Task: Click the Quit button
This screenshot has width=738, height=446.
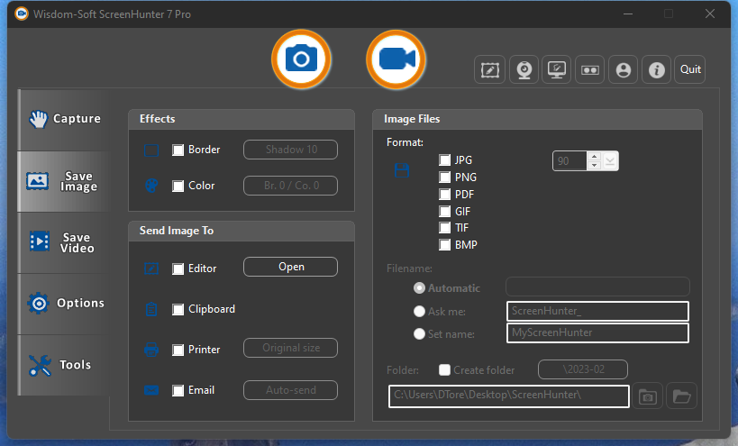Action: pos(690,69)
